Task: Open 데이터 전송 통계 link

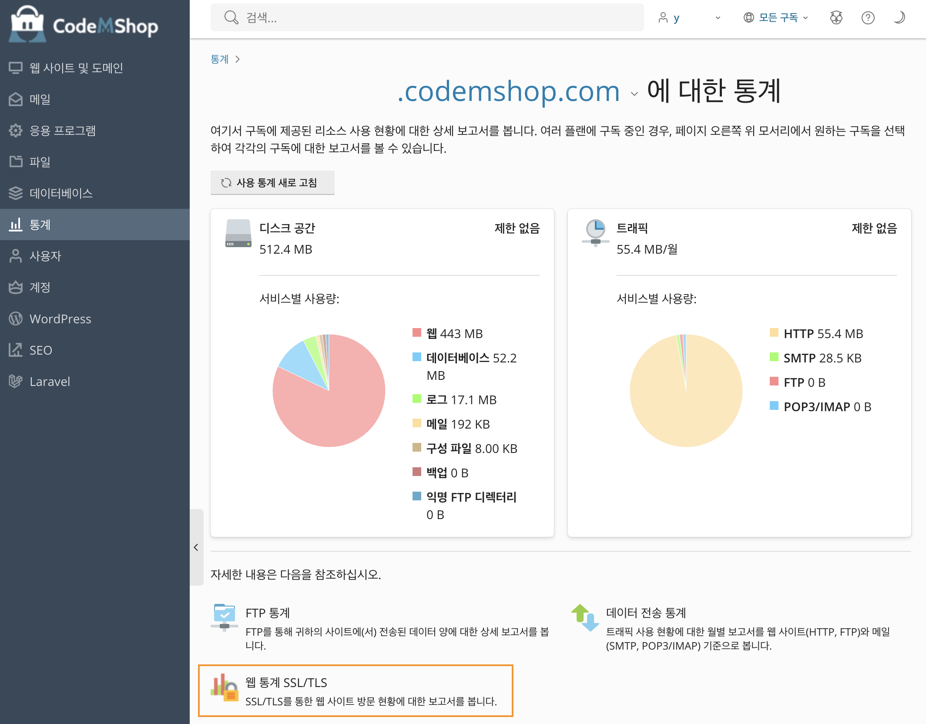Action: click(x=646, y=613)
